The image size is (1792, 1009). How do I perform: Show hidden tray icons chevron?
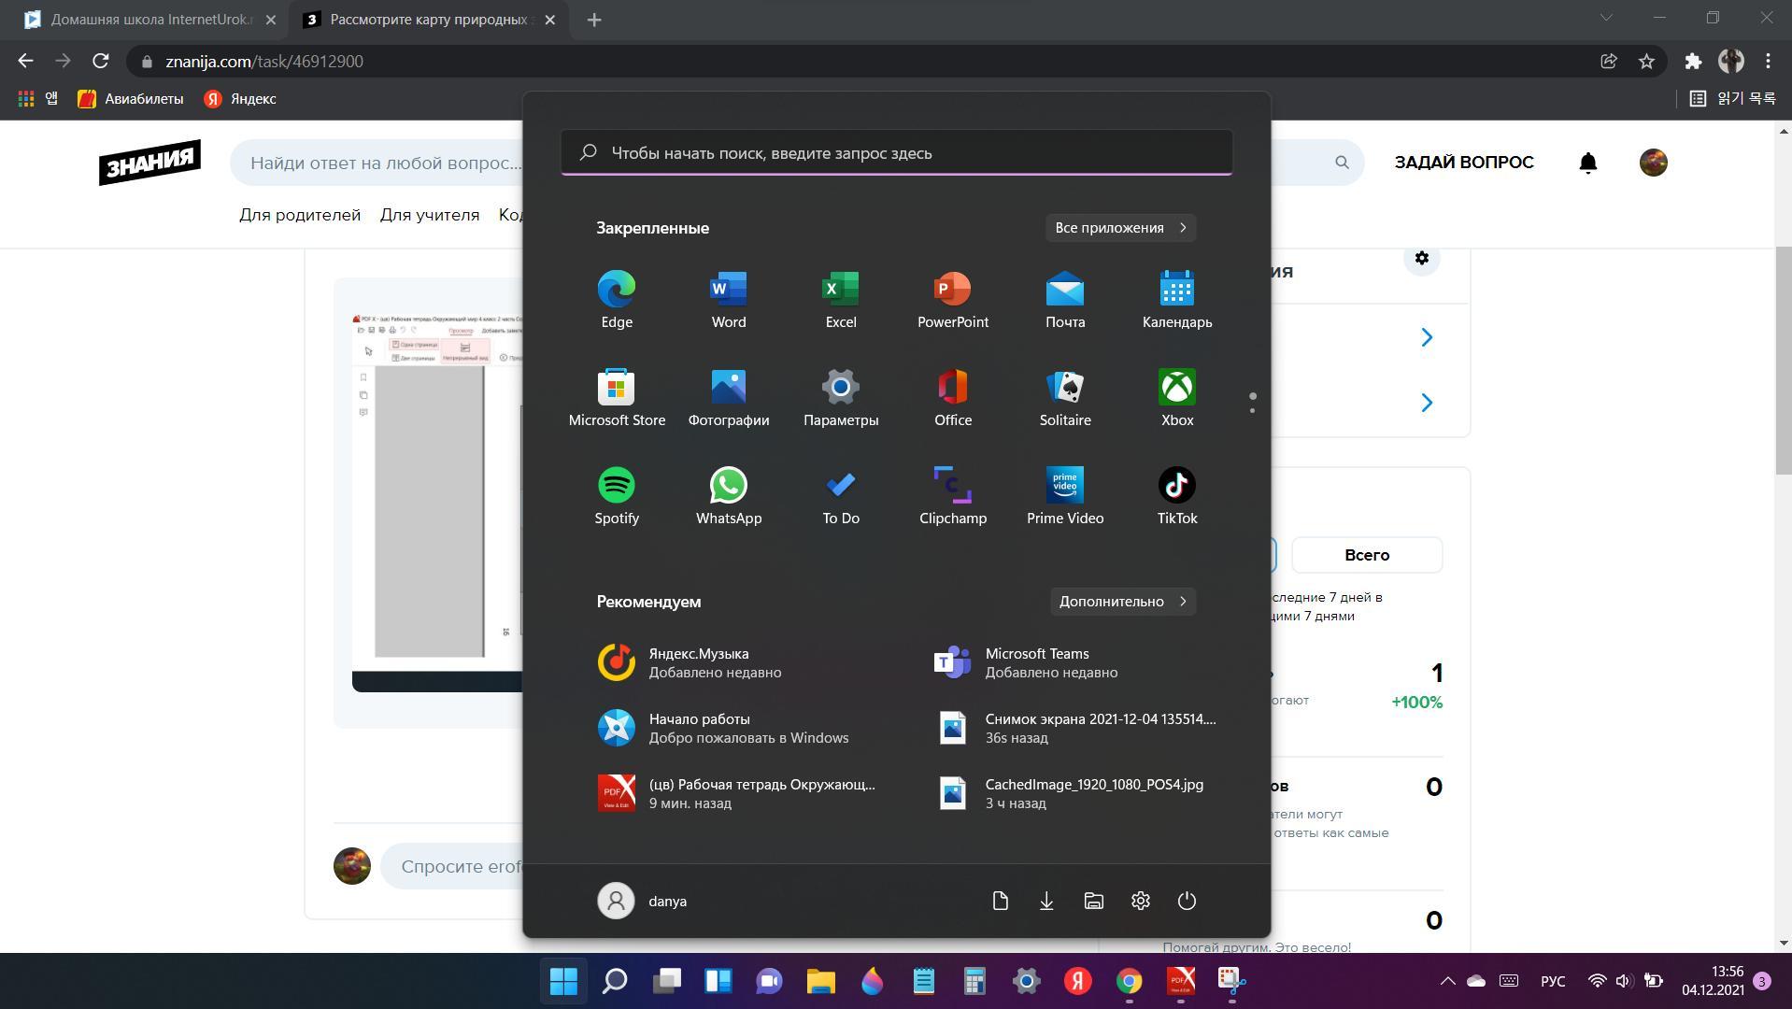1447,981
